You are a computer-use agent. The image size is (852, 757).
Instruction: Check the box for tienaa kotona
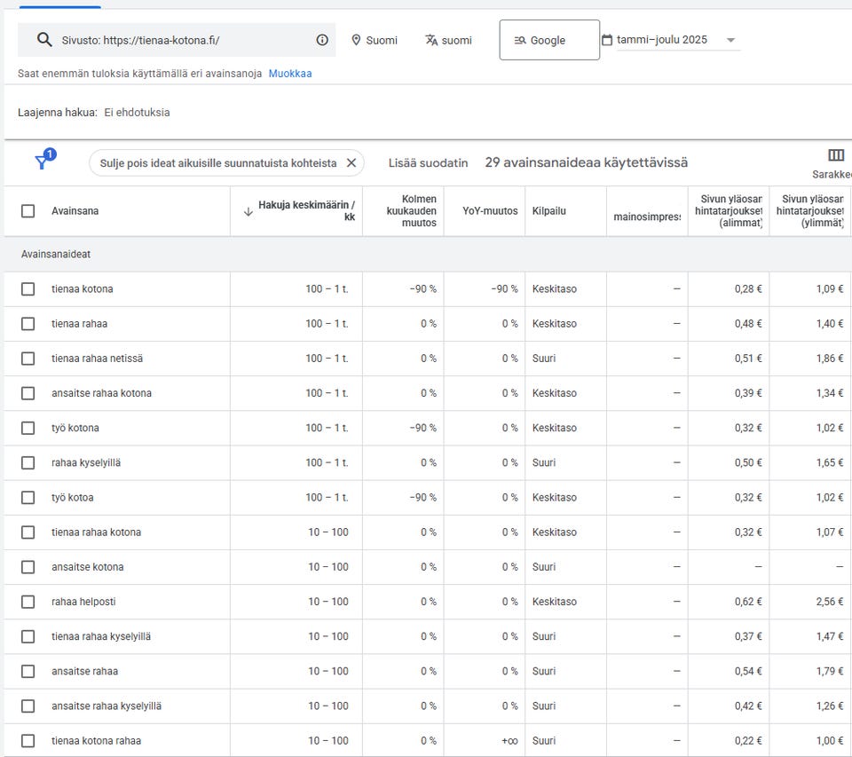pos(28,289)
